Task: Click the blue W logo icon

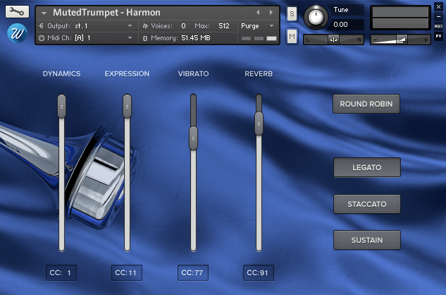Action: click(17, 33)
